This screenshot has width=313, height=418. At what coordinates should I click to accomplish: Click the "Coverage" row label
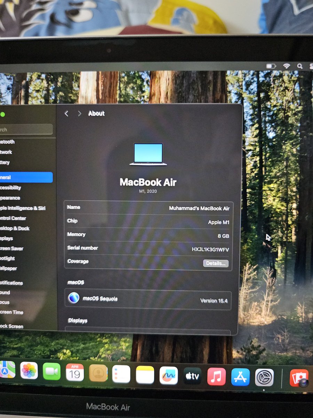[x=78, y=261]
